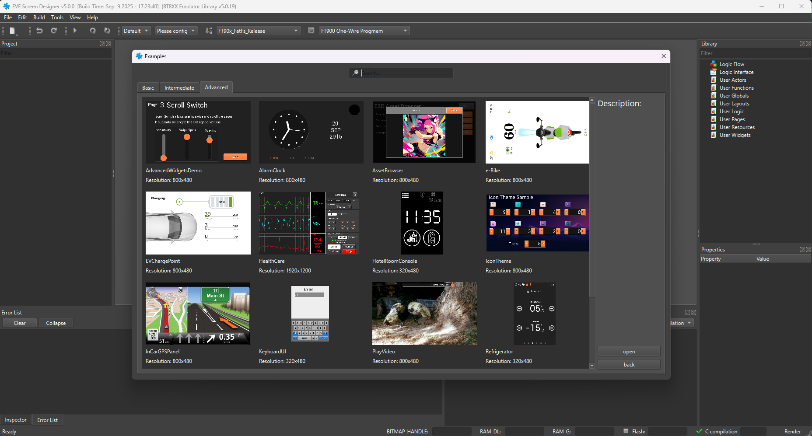Click the upload binary icon beside FT90x_FatFs_Release
The width and height of the screenshot is (812, 436).
point(209,31)
